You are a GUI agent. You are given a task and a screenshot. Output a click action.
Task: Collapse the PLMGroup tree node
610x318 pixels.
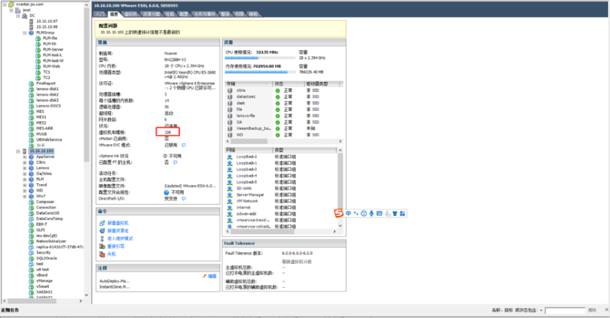point(24,32)
